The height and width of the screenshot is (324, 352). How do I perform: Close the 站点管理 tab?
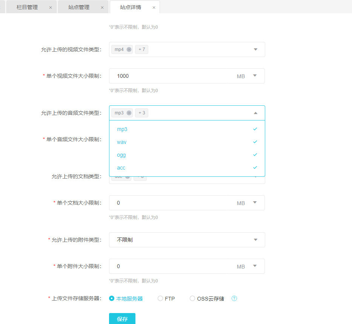coord(102,8)
